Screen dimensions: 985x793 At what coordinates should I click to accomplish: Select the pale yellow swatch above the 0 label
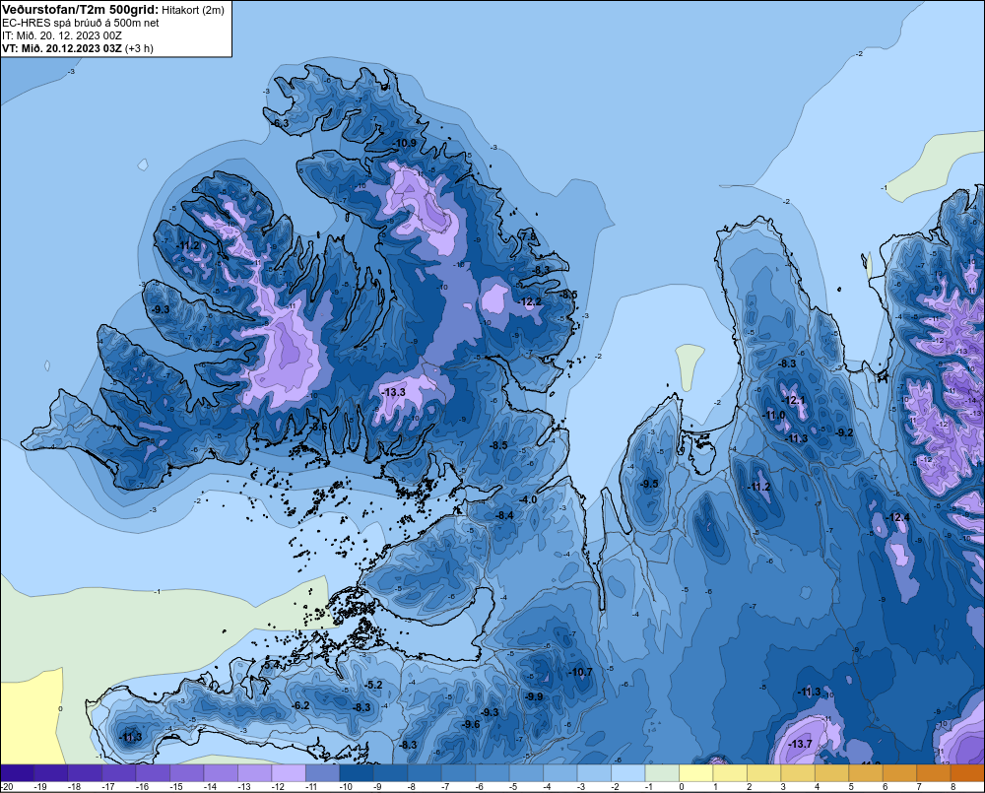click(x=695, y=773)
